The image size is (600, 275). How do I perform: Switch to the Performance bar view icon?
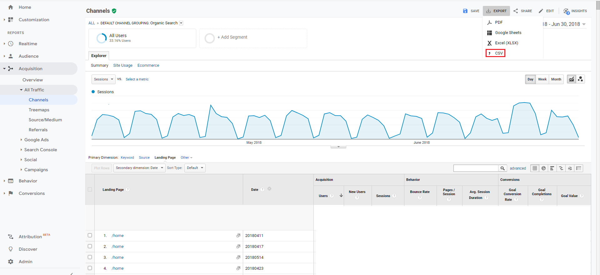[x=552, y=168]
